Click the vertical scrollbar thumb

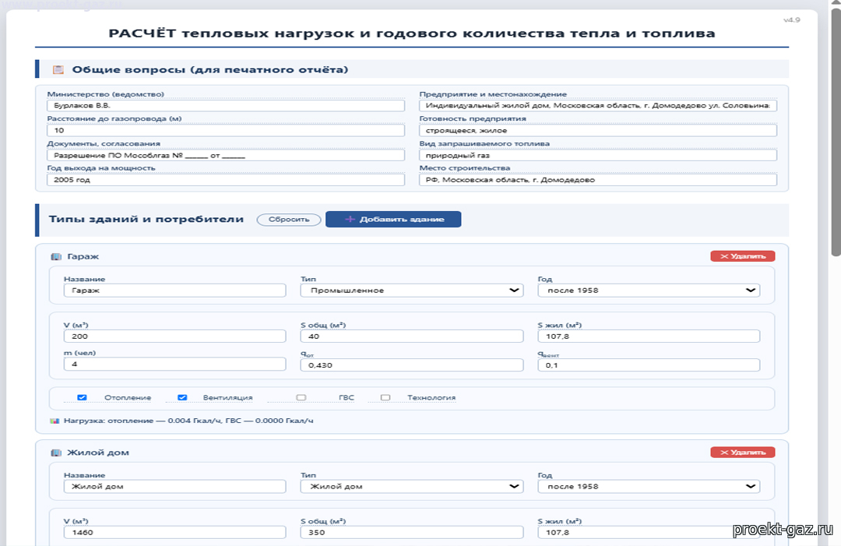pos(836,132)
